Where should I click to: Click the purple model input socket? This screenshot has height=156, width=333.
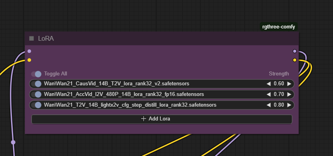(29, 51)
